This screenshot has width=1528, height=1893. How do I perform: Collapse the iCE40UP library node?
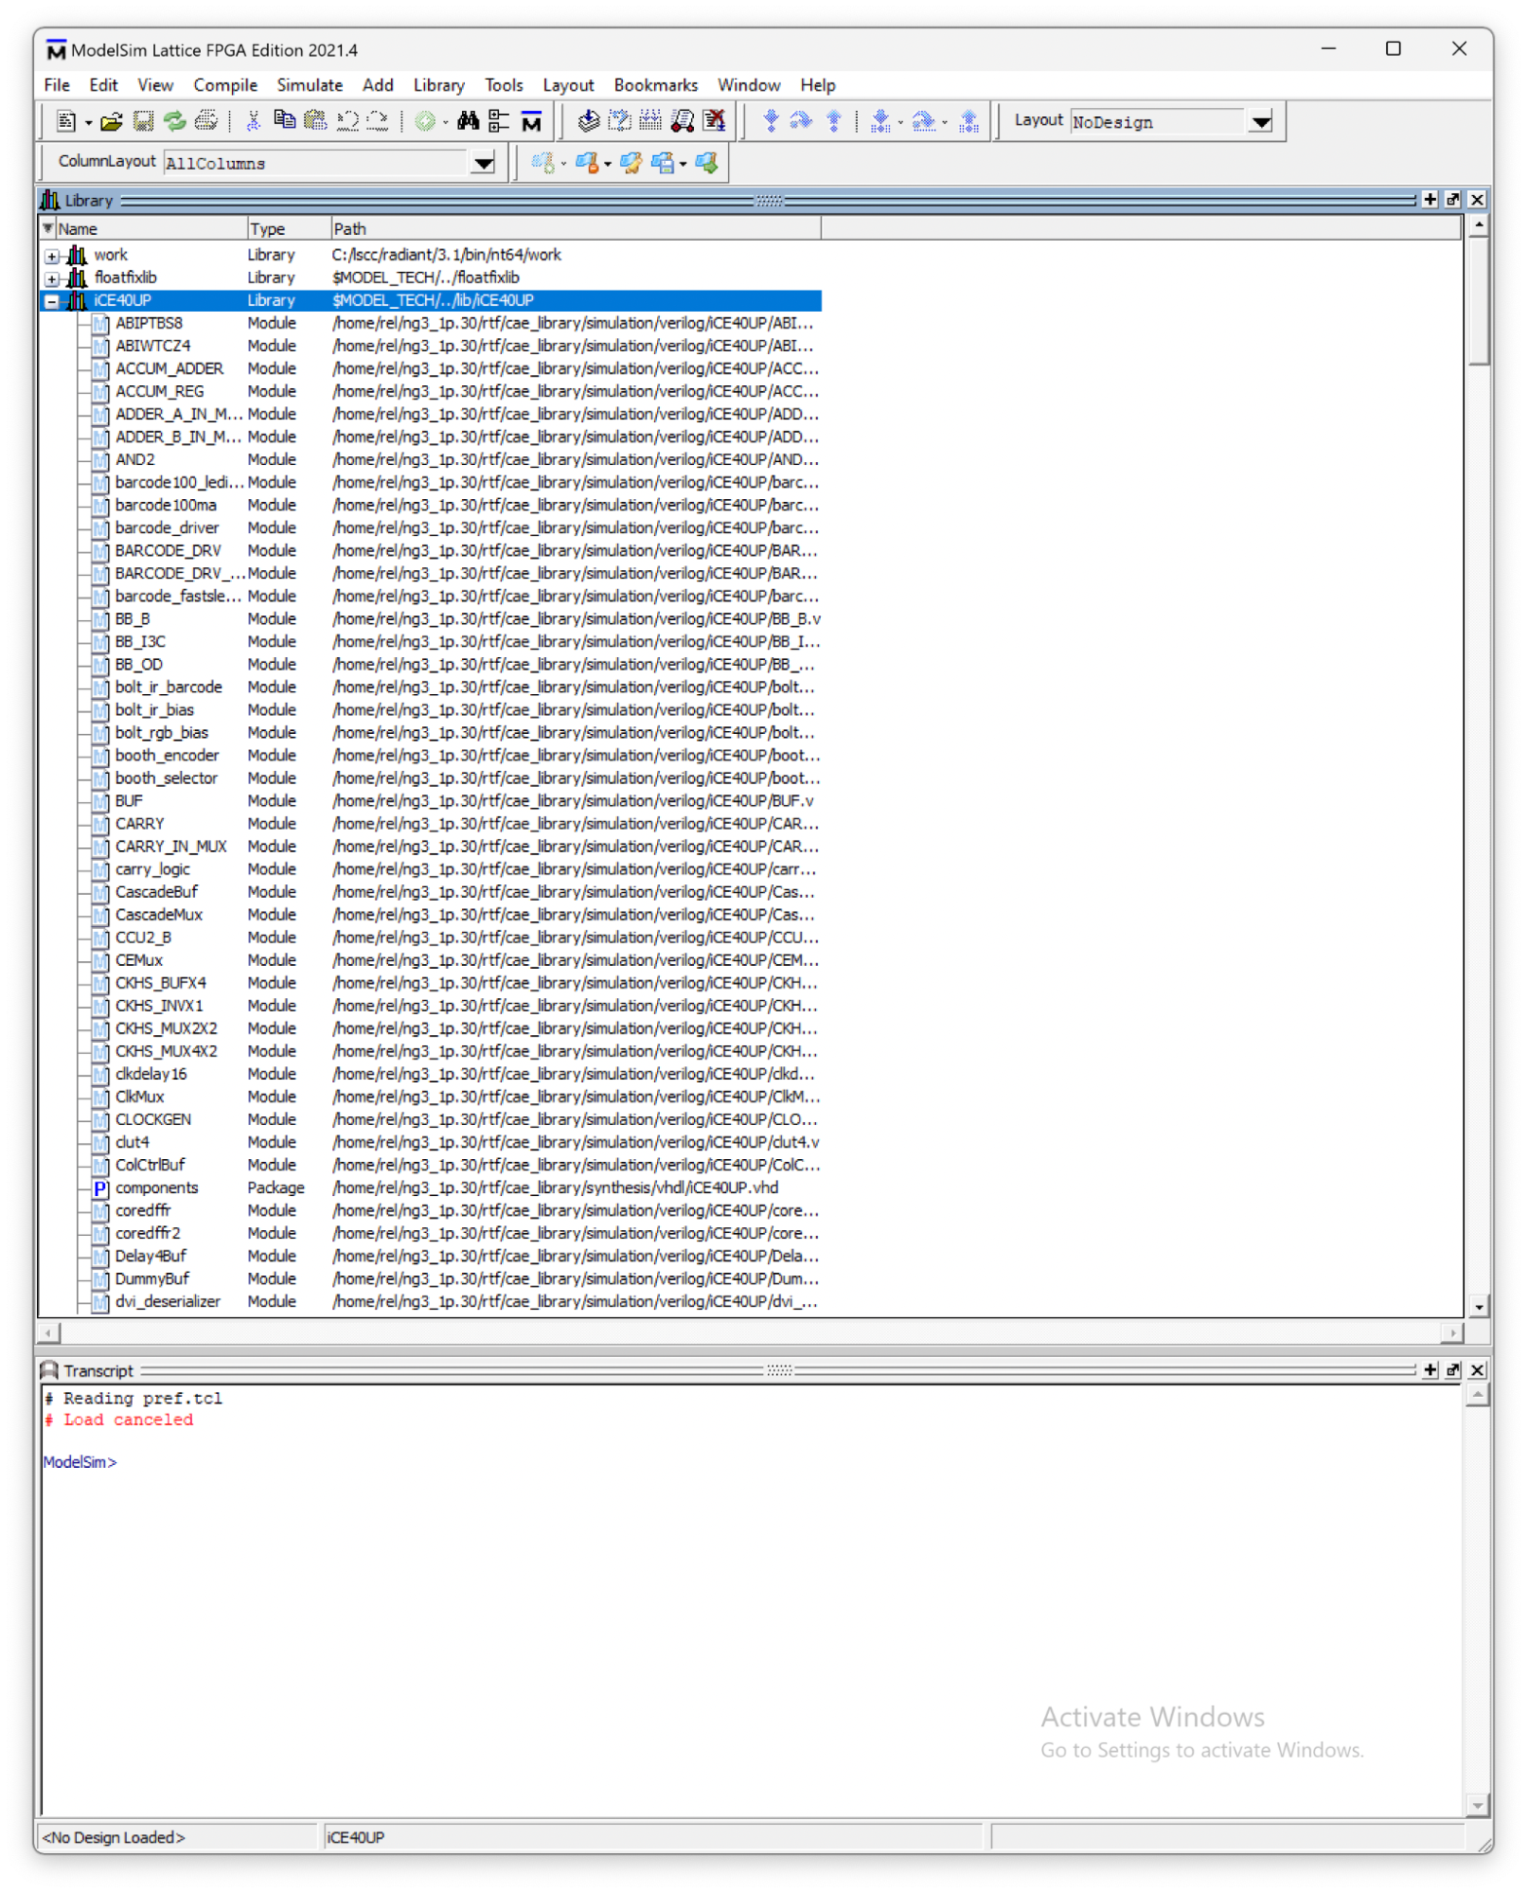tap(51, 301)
